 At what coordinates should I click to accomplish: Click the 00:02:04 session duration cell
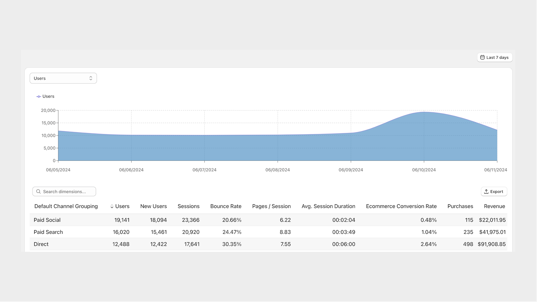[x=344, y=220]
